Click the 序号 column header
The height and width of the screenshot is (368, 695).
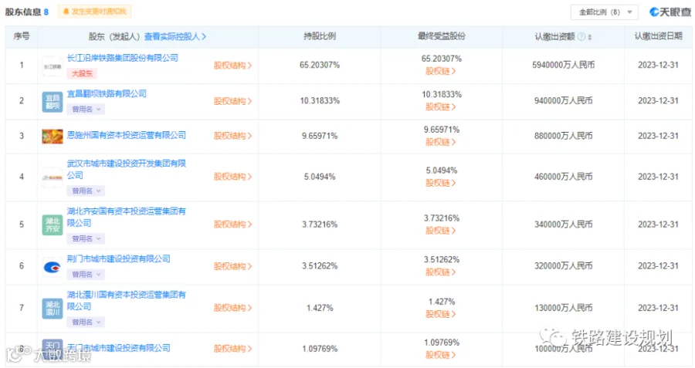coord(22,36)
